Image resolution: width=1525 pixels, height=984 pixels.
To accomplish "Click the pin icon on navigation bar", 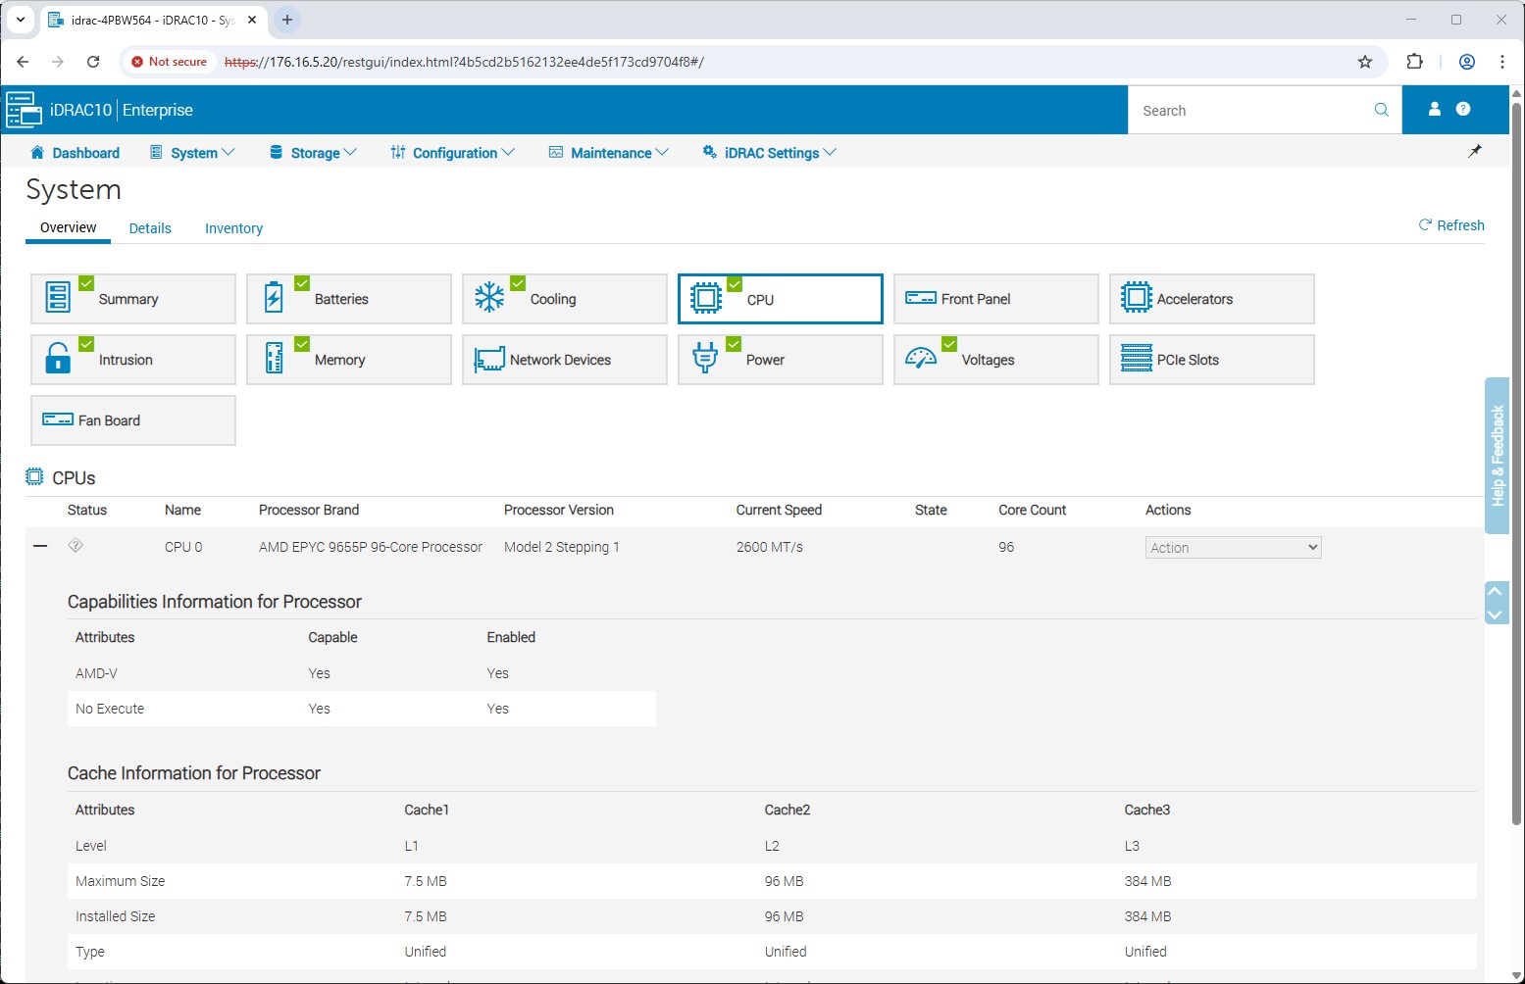I will click(1474, 152).
